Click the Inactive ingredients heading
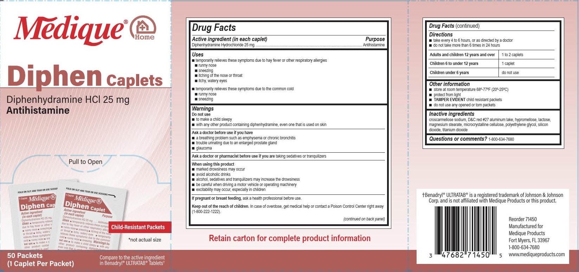 [x=451, y=114]
